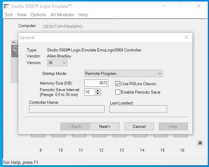Click the 'Allen-Bradley' vendor text
Screen dimensions: 209x167
coord(59,56)
